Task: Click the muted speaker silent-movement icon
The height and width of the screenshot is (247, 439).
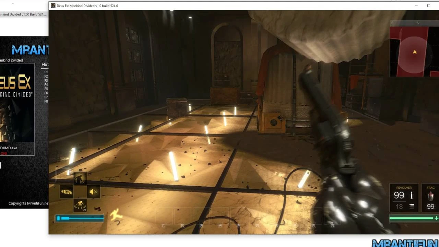Action: pos(93,192)
